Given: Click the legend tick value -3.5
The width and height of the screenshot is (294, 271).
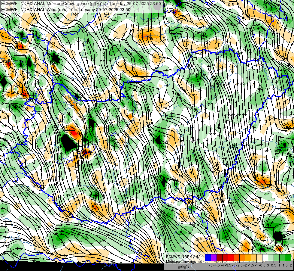Looking at the screenshot, I should tap(228, 265).
